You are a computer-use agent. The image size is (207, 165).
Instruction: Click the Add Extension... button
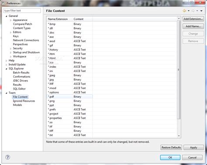click(x=193, y=19)
